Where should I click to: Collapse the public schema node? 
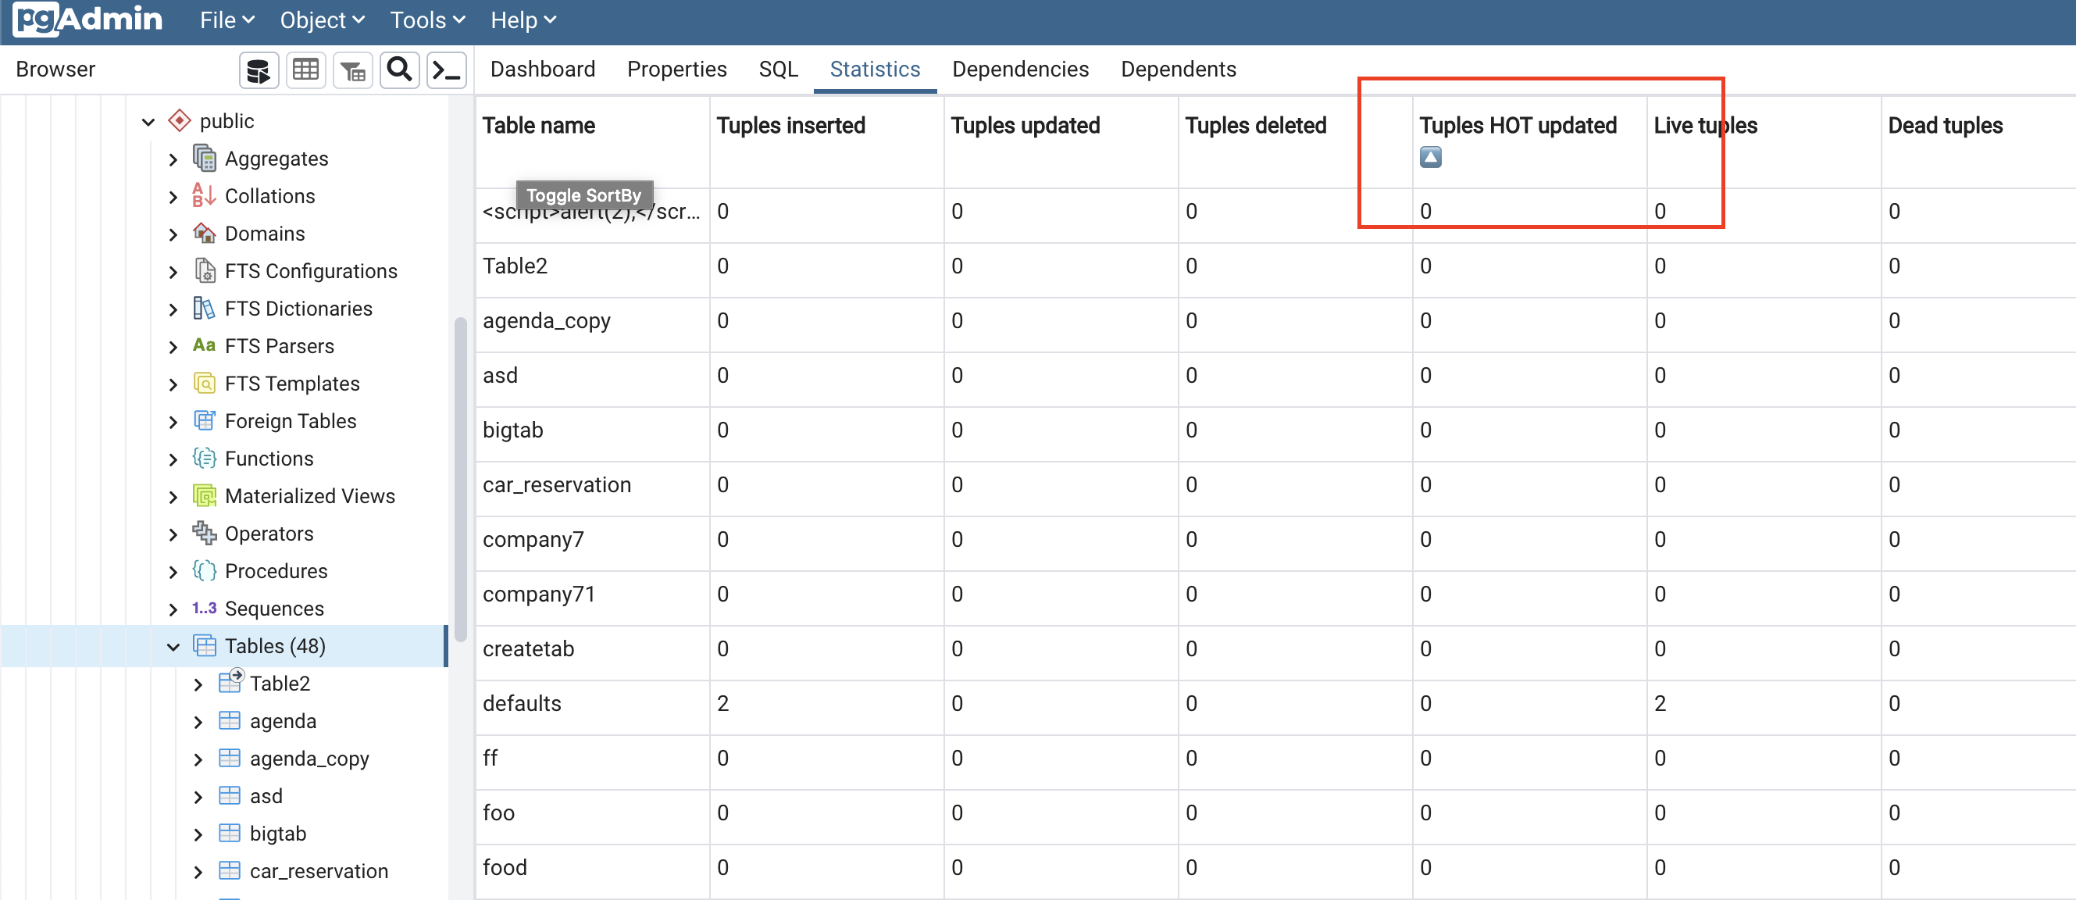(148, 122)
